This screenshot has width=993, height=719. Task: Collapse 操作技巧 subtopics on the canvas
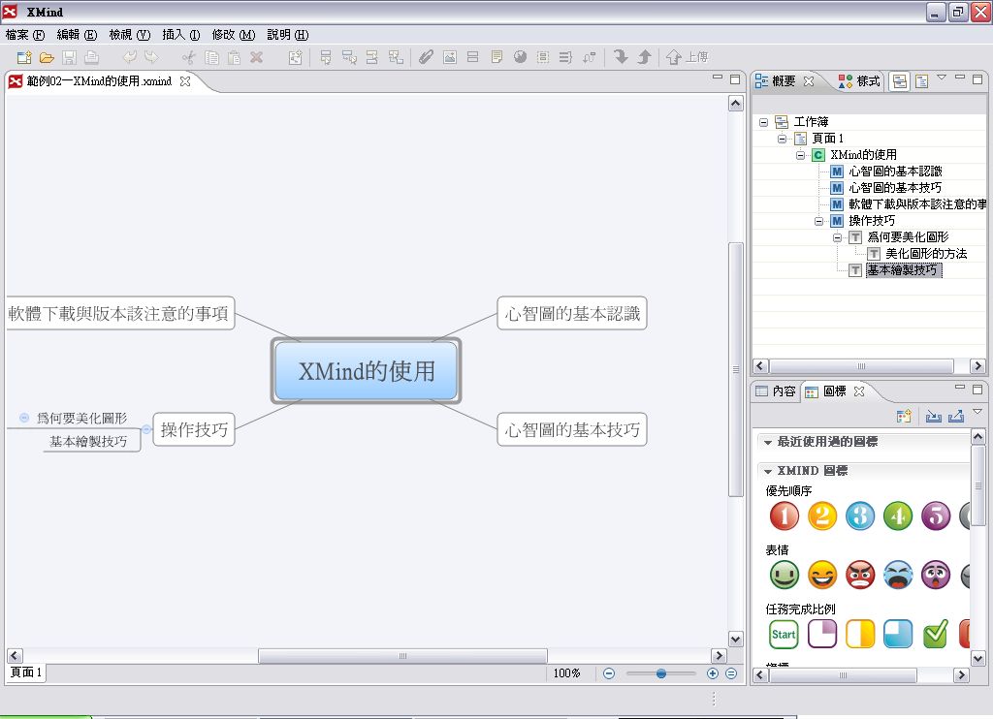(146, 430)
